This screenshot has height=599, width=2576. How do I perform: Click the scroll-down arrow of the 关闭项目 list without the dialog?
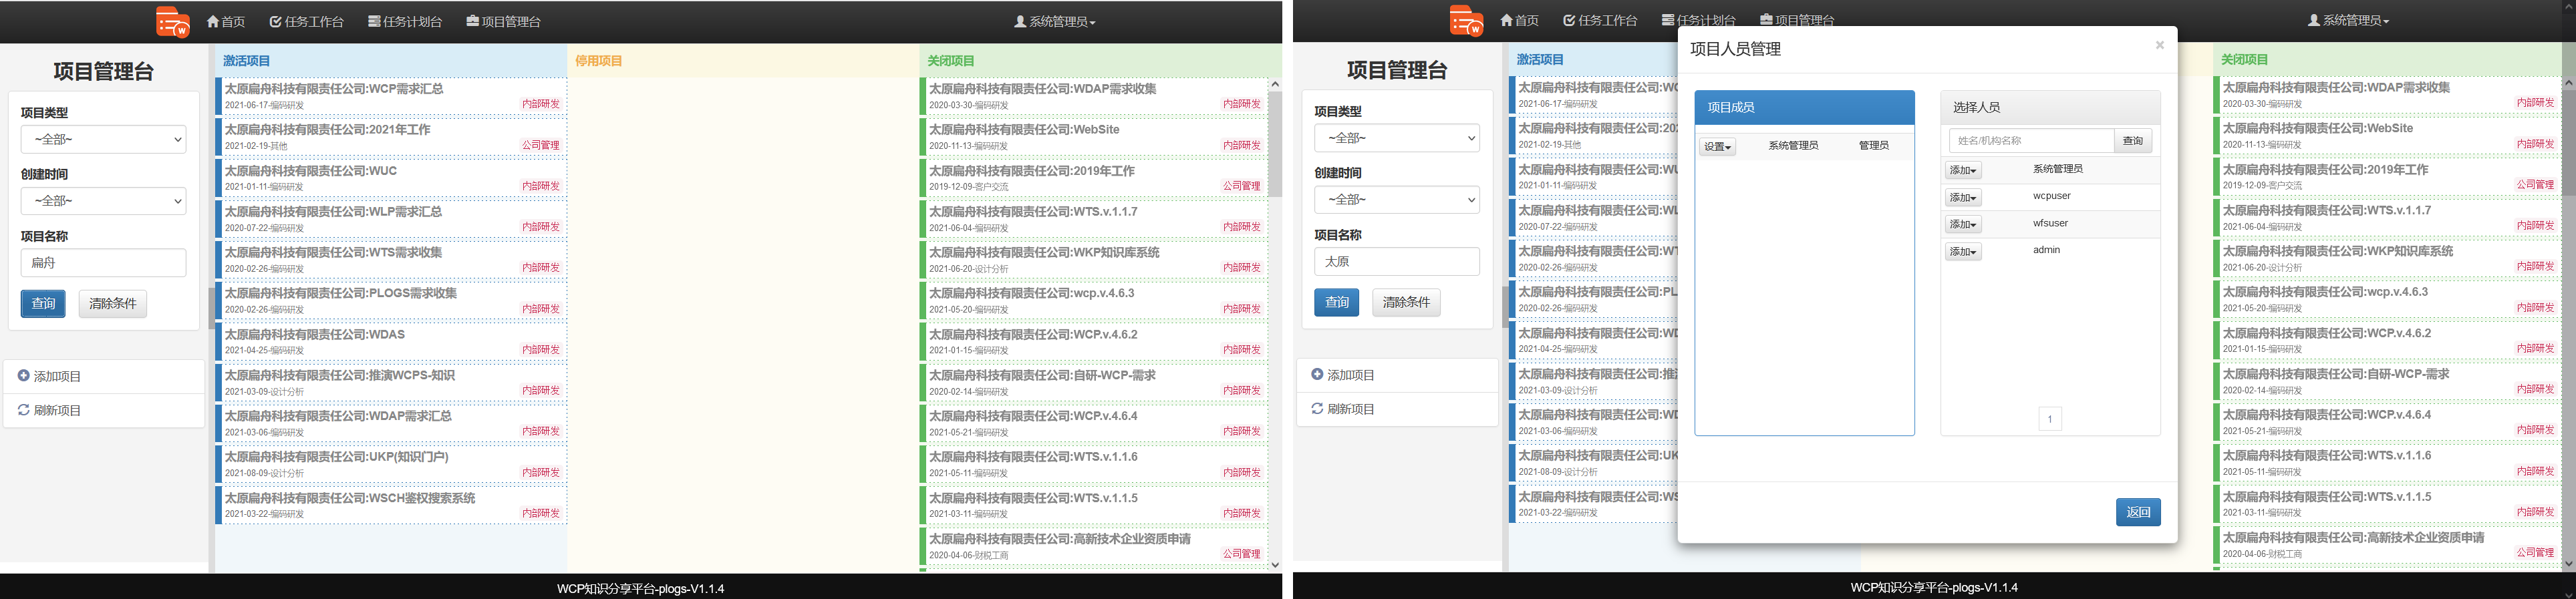(x=1275, y=565)
